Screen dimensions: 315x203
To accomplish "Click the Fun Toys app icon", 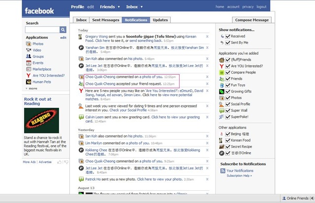I will point(221,85).
